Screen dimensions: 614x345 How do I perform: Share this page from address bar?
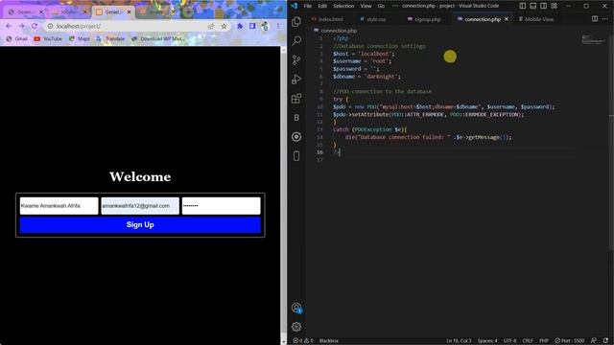pyautogui.click(x=211, y=26)
